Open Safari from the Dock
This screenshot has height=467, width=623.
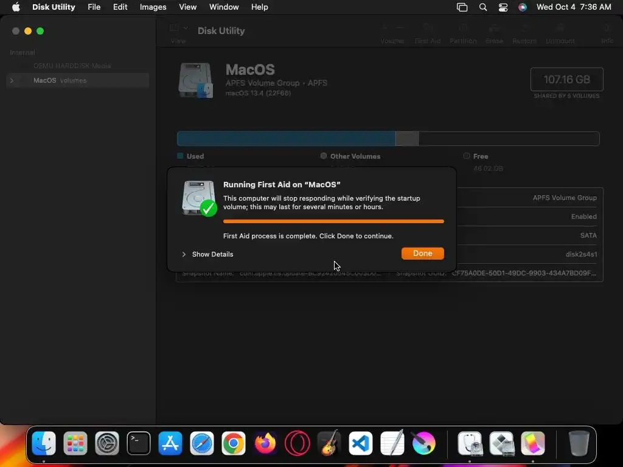202,443
